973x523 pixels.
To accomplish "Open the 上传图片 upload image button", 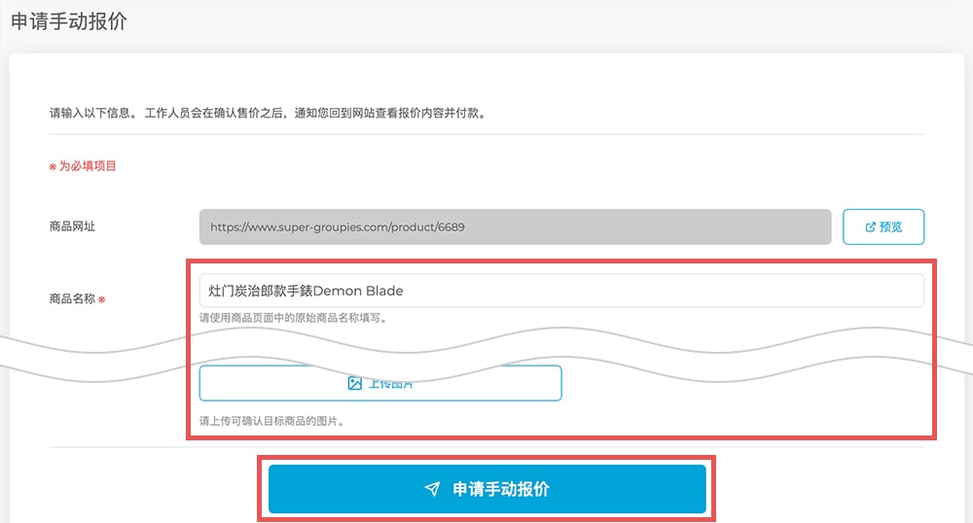I will click(380, 383).
